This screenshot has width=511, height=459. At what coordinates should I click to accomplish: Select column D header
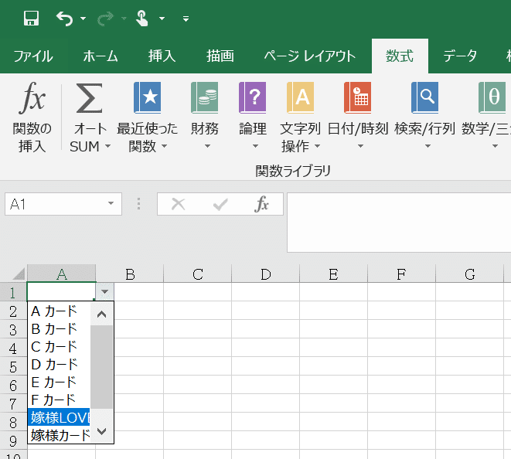coord(266,274)
